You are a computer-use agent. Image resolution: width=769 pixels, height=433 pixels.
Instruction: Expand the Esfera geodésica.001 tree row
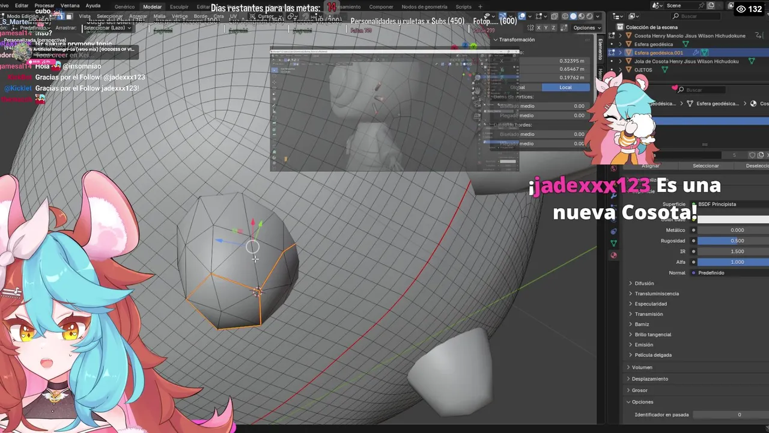pos(620,53)
